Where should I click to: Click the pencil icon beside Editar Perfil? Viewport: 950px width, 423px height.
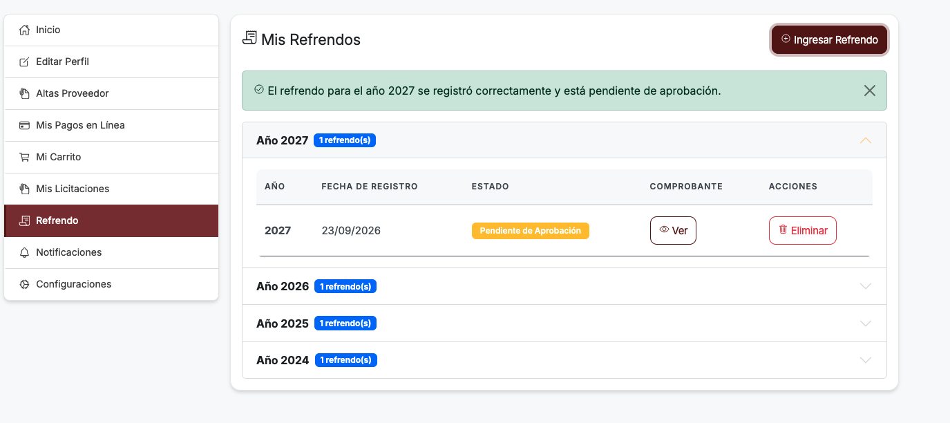(x=24, y=62)
